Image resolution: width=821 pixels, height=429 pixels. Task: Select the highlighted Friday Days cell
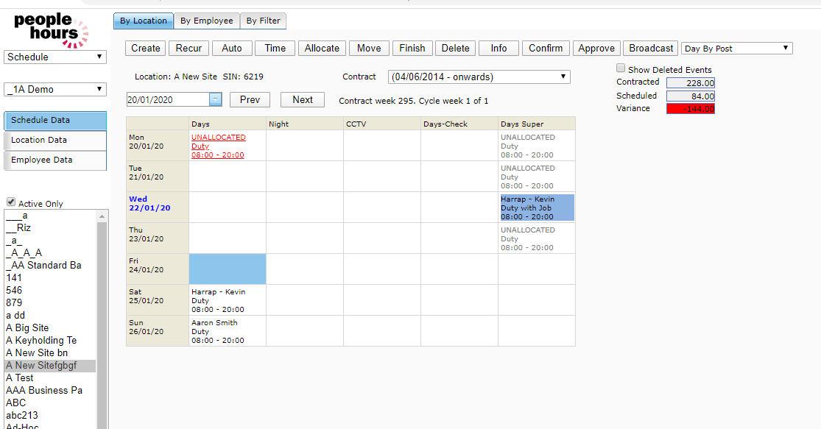click(228, 269)
